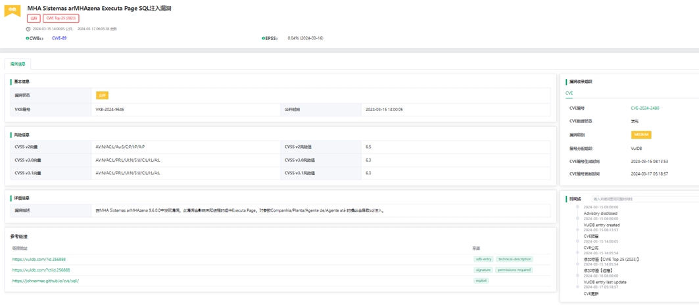Click the yellow status badge in the basic info table
This screenshot has height=305, width=699.
(102, 95)
